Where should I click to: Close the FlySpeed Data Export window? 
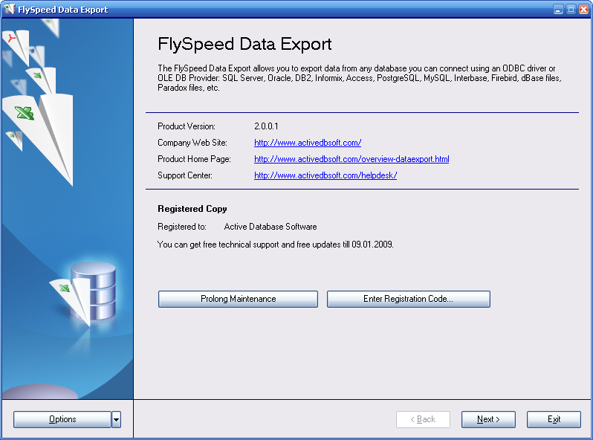pyautogui.click(x=583, y=10)
